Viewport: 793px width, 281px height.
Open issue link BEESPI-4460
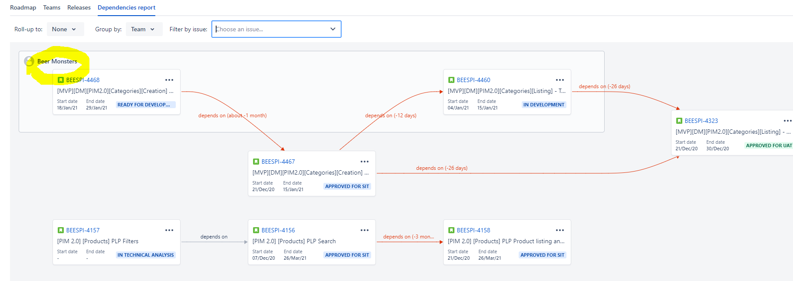pyautogui.click(x=474, y=80)
